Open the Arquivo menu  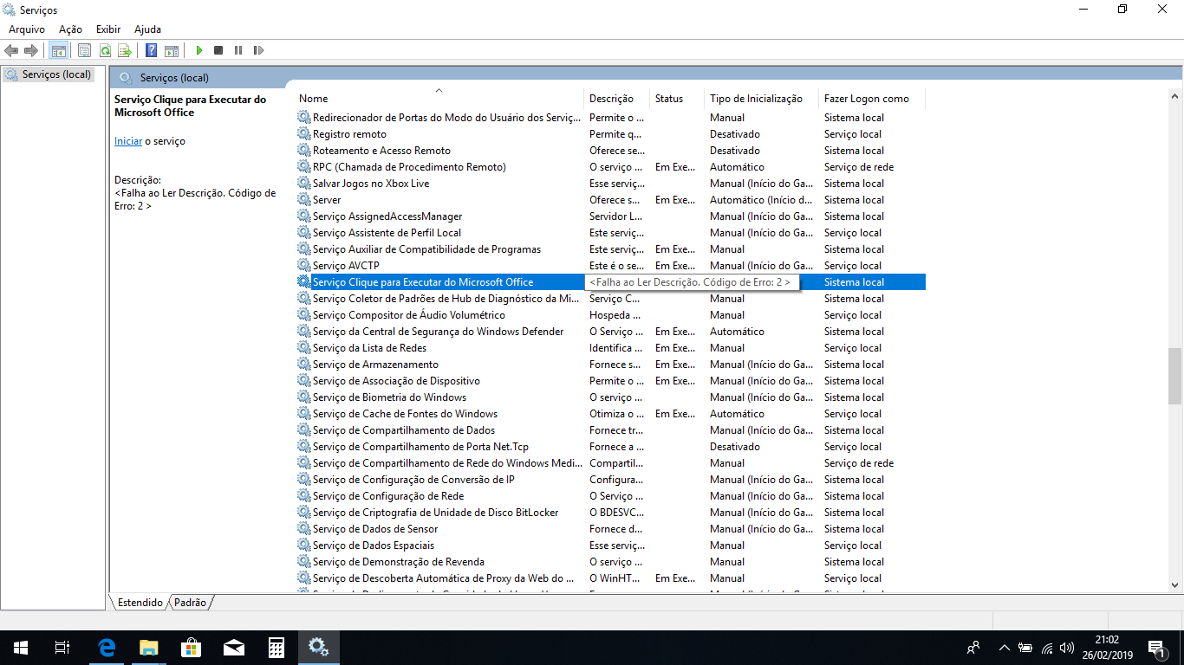click(x=27, y=29)
